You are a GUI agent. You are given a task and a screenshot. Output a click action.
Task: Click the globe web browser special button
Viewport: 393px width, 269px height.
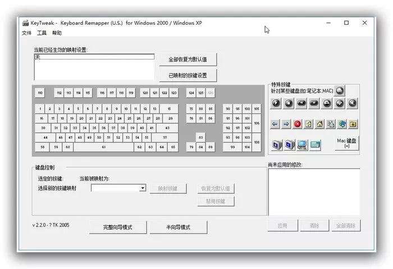coord(342,124)
